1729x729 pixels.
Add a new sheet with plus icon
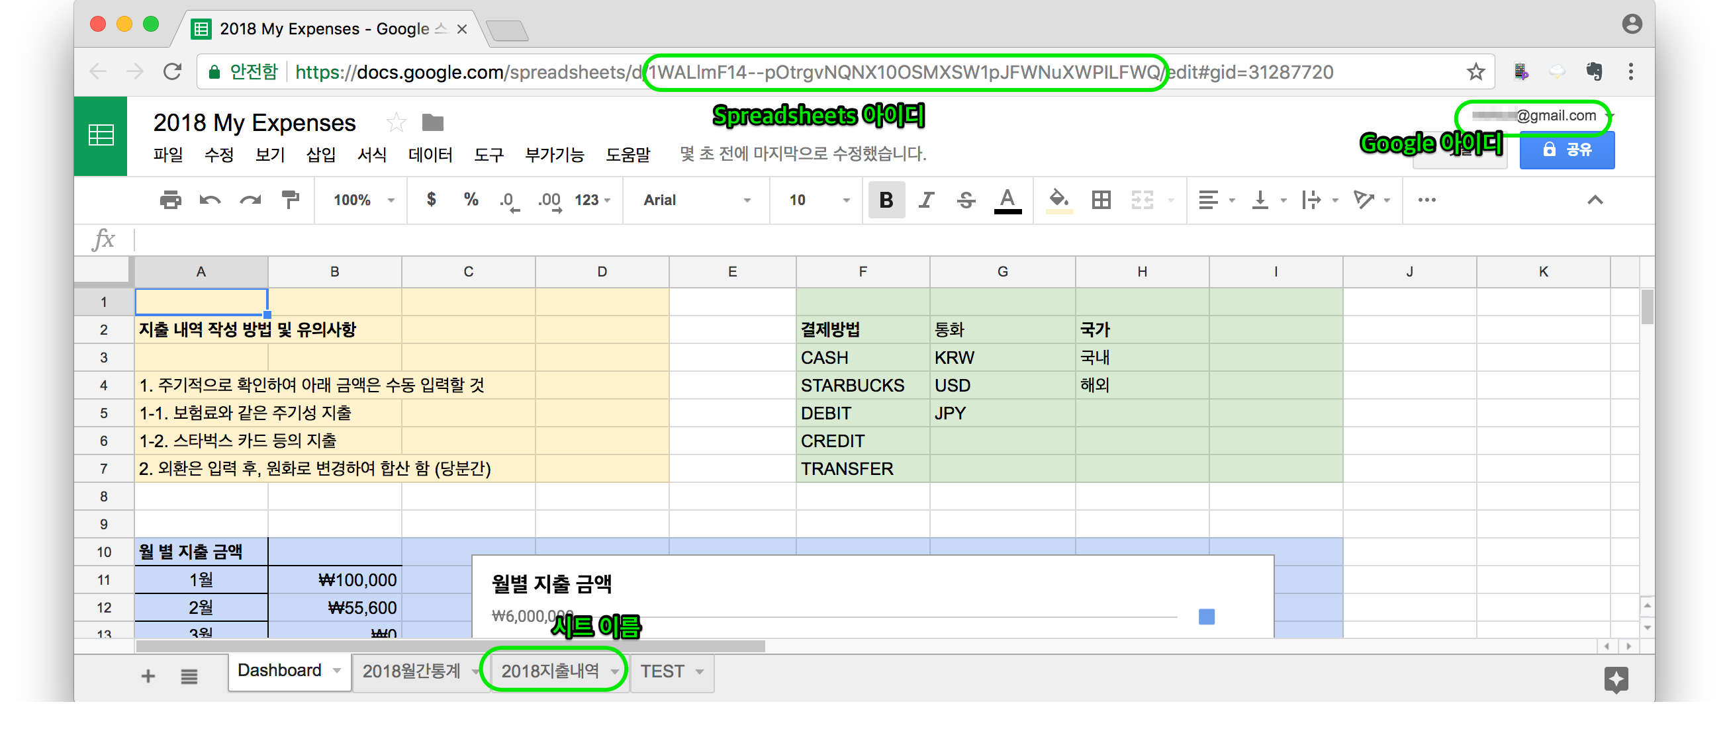(148, 676)
